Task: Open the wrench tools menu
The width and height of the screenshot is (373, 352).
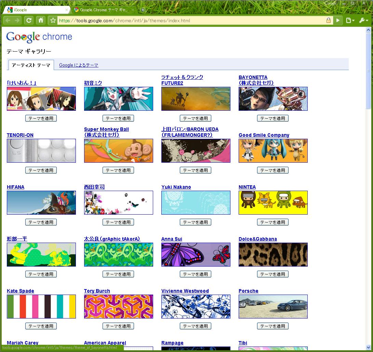Action: point(363,21)
